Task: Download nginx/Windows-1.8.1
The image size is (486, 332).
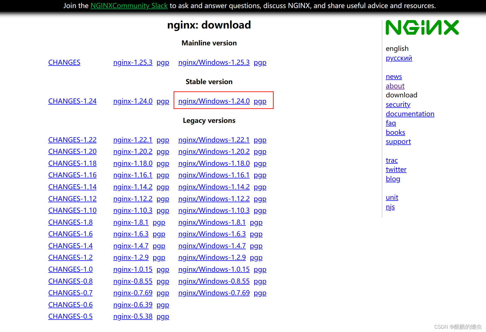Action: pos(212,222)
